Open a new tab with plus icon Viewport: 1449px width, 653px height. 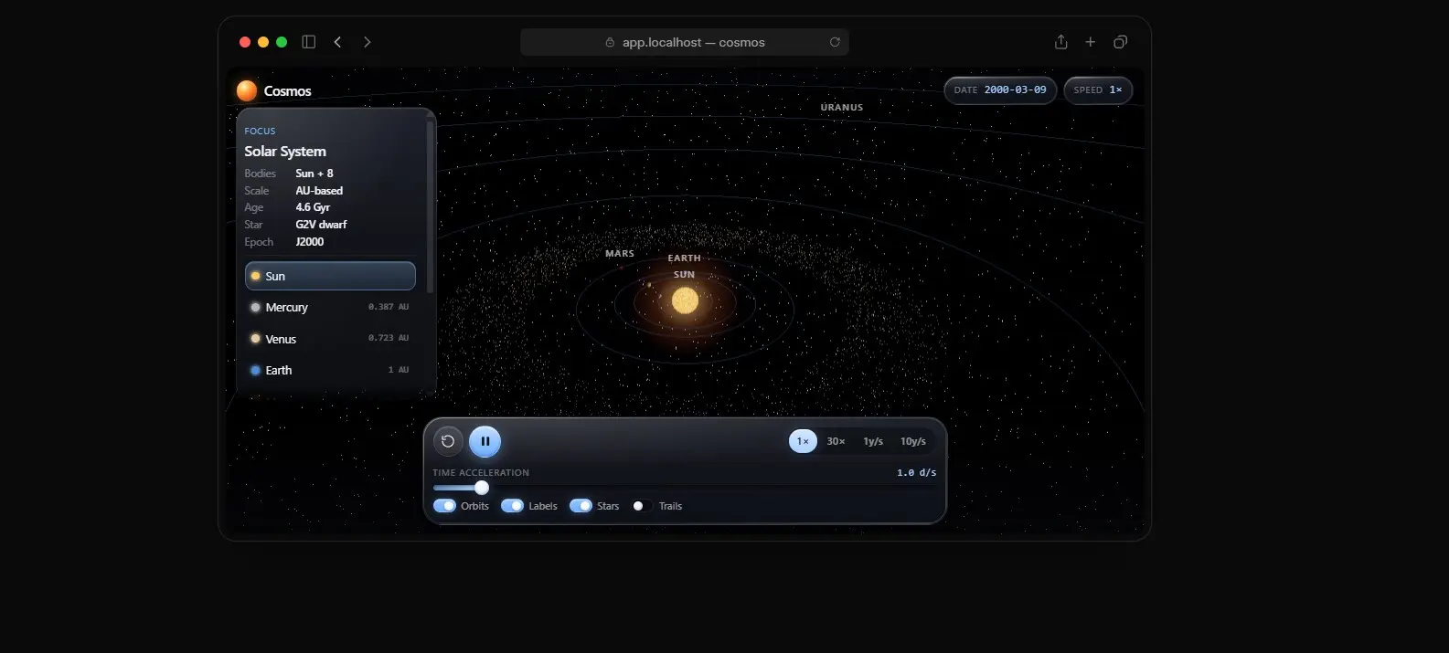pos(1091,42)
